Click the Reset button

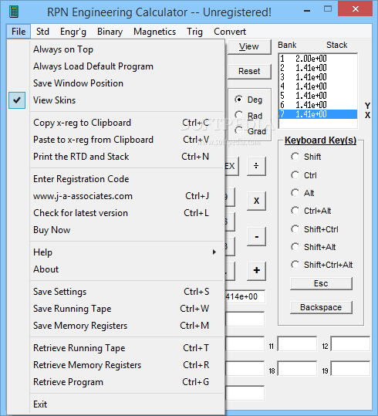249,71
